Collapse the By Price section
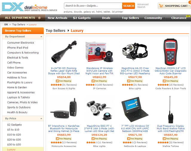 pos(41,118)
